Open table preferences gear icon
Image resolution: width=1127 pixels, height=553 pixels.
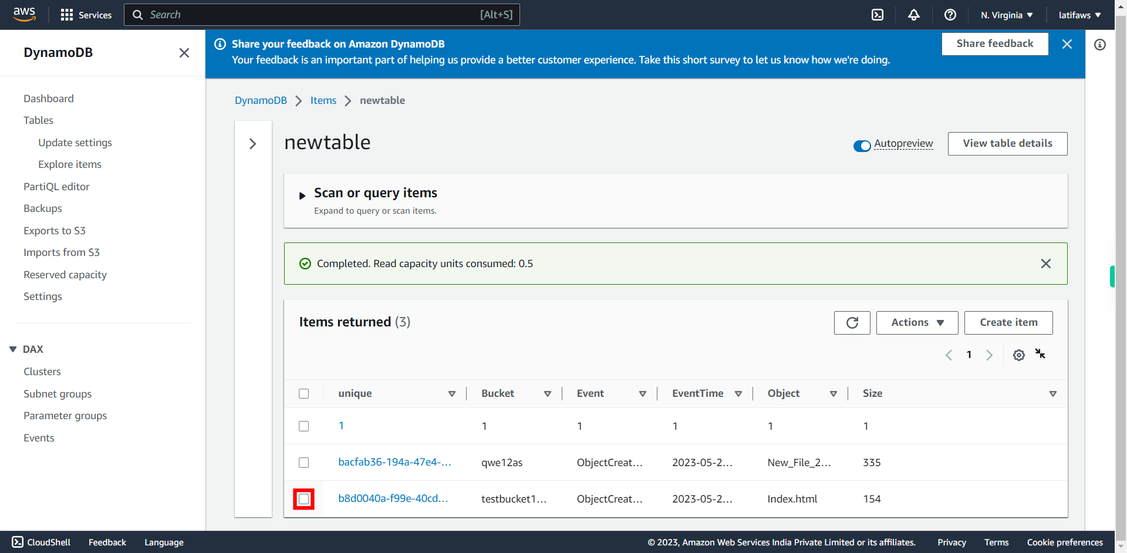(1019, 355)
